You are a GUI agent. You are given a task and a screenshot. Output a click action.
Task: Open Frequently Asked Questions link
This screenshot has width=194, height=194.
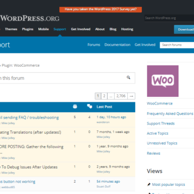click(x=170, y=114)
